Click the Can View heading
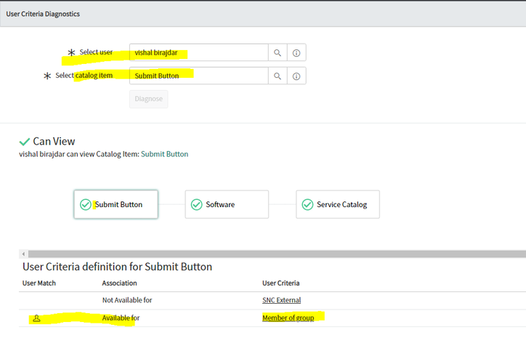The height and width of the screenshot is (351, 526). 54,141
